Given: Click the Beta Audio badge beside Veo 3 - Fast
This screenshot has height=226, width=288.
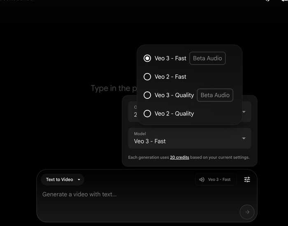Looking at the screenshot, I should pyautogui.click(x=207, y=58).
